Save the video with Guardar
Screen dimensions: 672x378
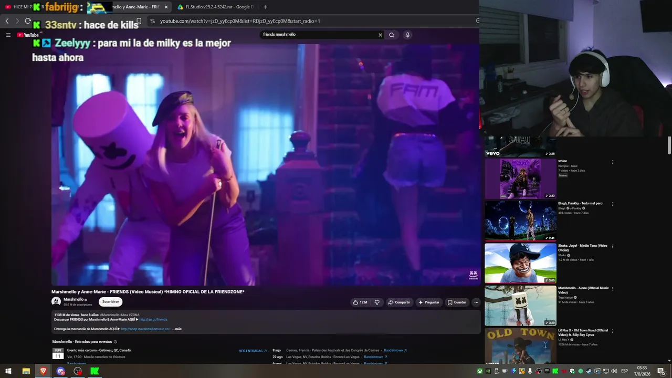pos(457,302)
